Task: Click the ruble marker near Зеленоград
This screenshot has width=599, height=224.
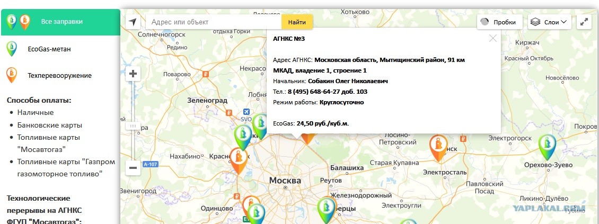Action: [229, 113]
